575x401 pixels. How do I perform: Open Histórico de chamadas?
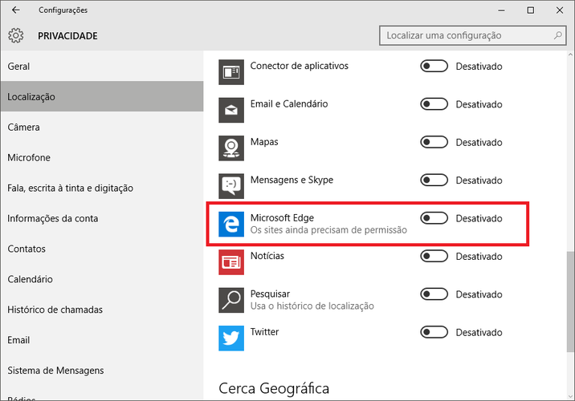[x=102, y=310]
